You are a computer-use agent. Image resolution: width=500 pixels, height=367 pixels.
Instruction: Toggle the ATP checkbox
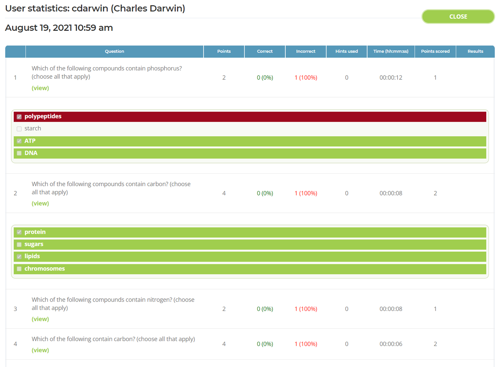tap(19, 141)
